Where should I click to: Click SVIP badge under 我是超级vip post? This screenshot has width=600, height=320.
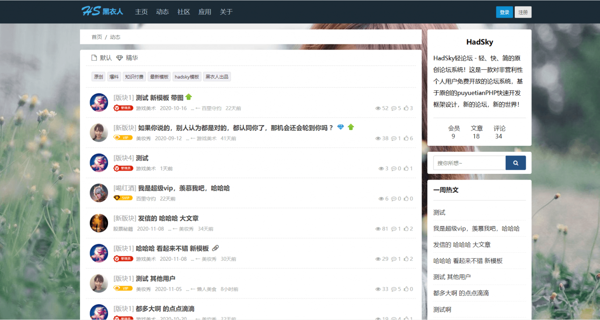pyautogui.click(x=123, y=198)
